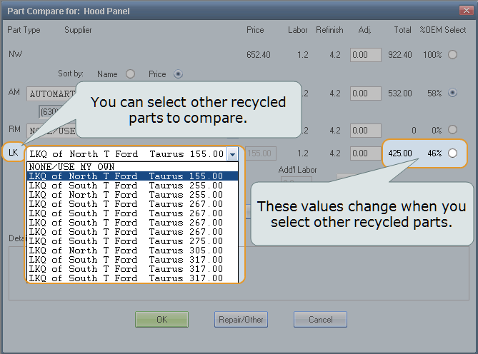Choose the AM part row radio button
Screen dimensions: 478x354
point(452,93)
